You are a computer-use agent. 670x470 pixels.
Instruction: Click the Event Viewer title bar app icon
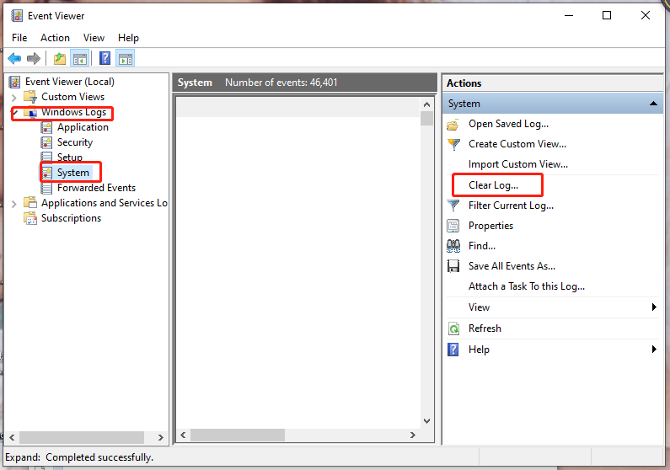point(17,16)
